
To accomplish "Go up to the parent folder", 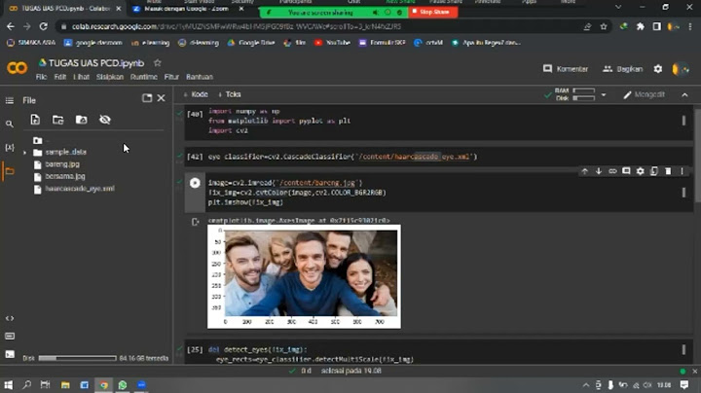I will (x=38, y=140).
